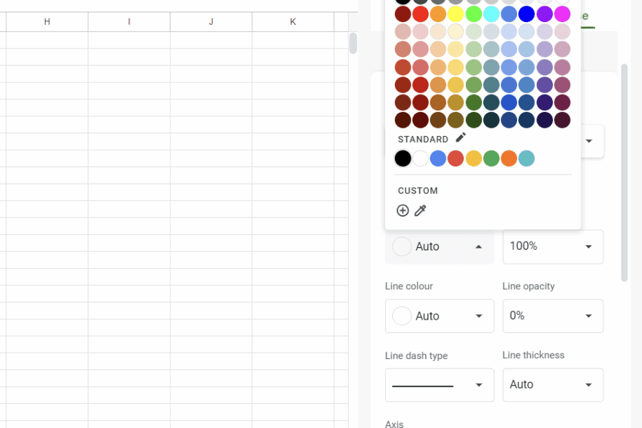This screenshot has width=642, height=428.
Task: Select green in the STANDARD swatches
Action: (x=492, y=159)
